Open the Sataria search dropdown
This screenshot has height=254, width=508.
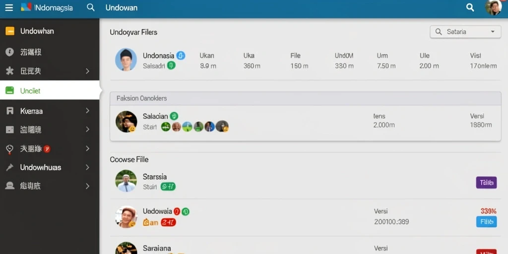pos(465,32)
